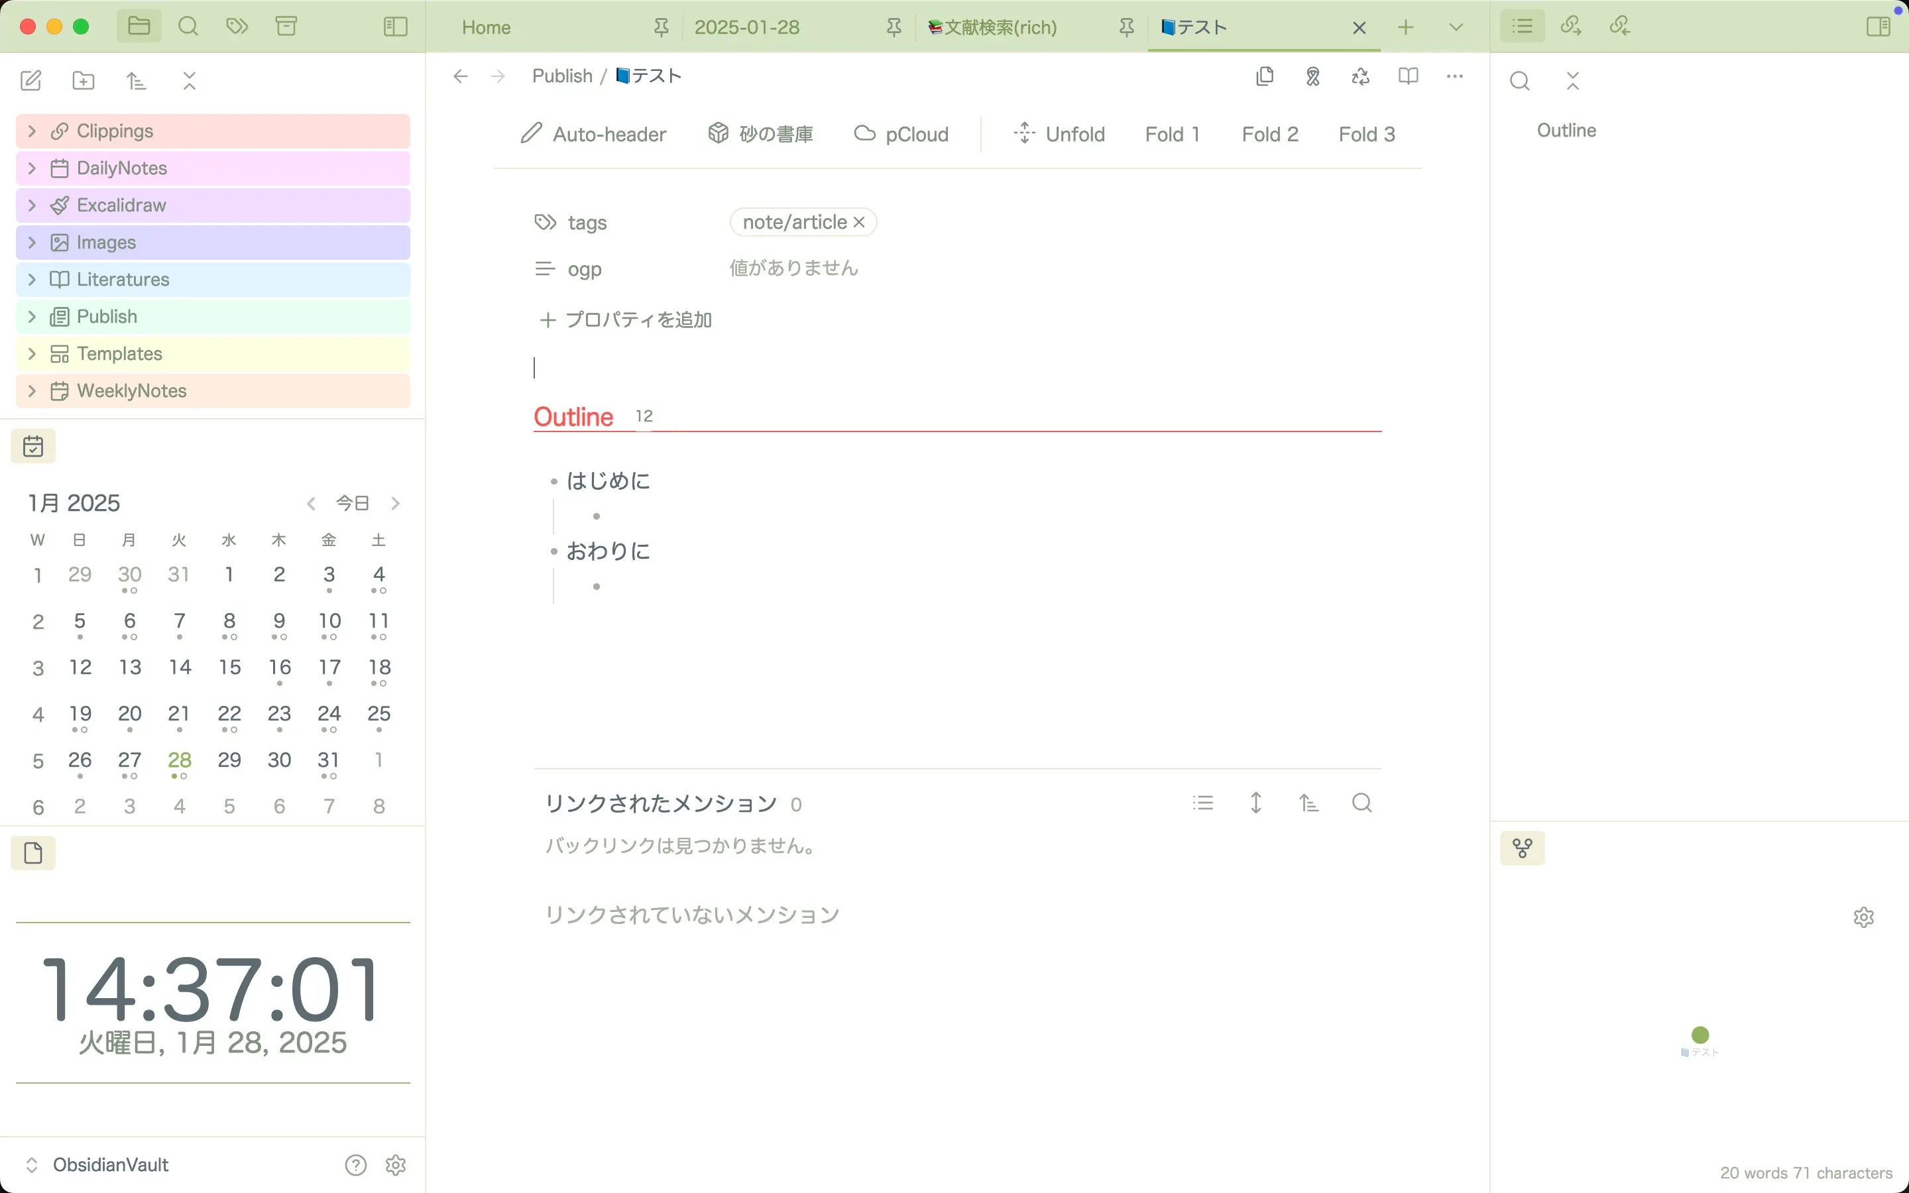Open graph view icon in right sidebar

(1522, 848)
